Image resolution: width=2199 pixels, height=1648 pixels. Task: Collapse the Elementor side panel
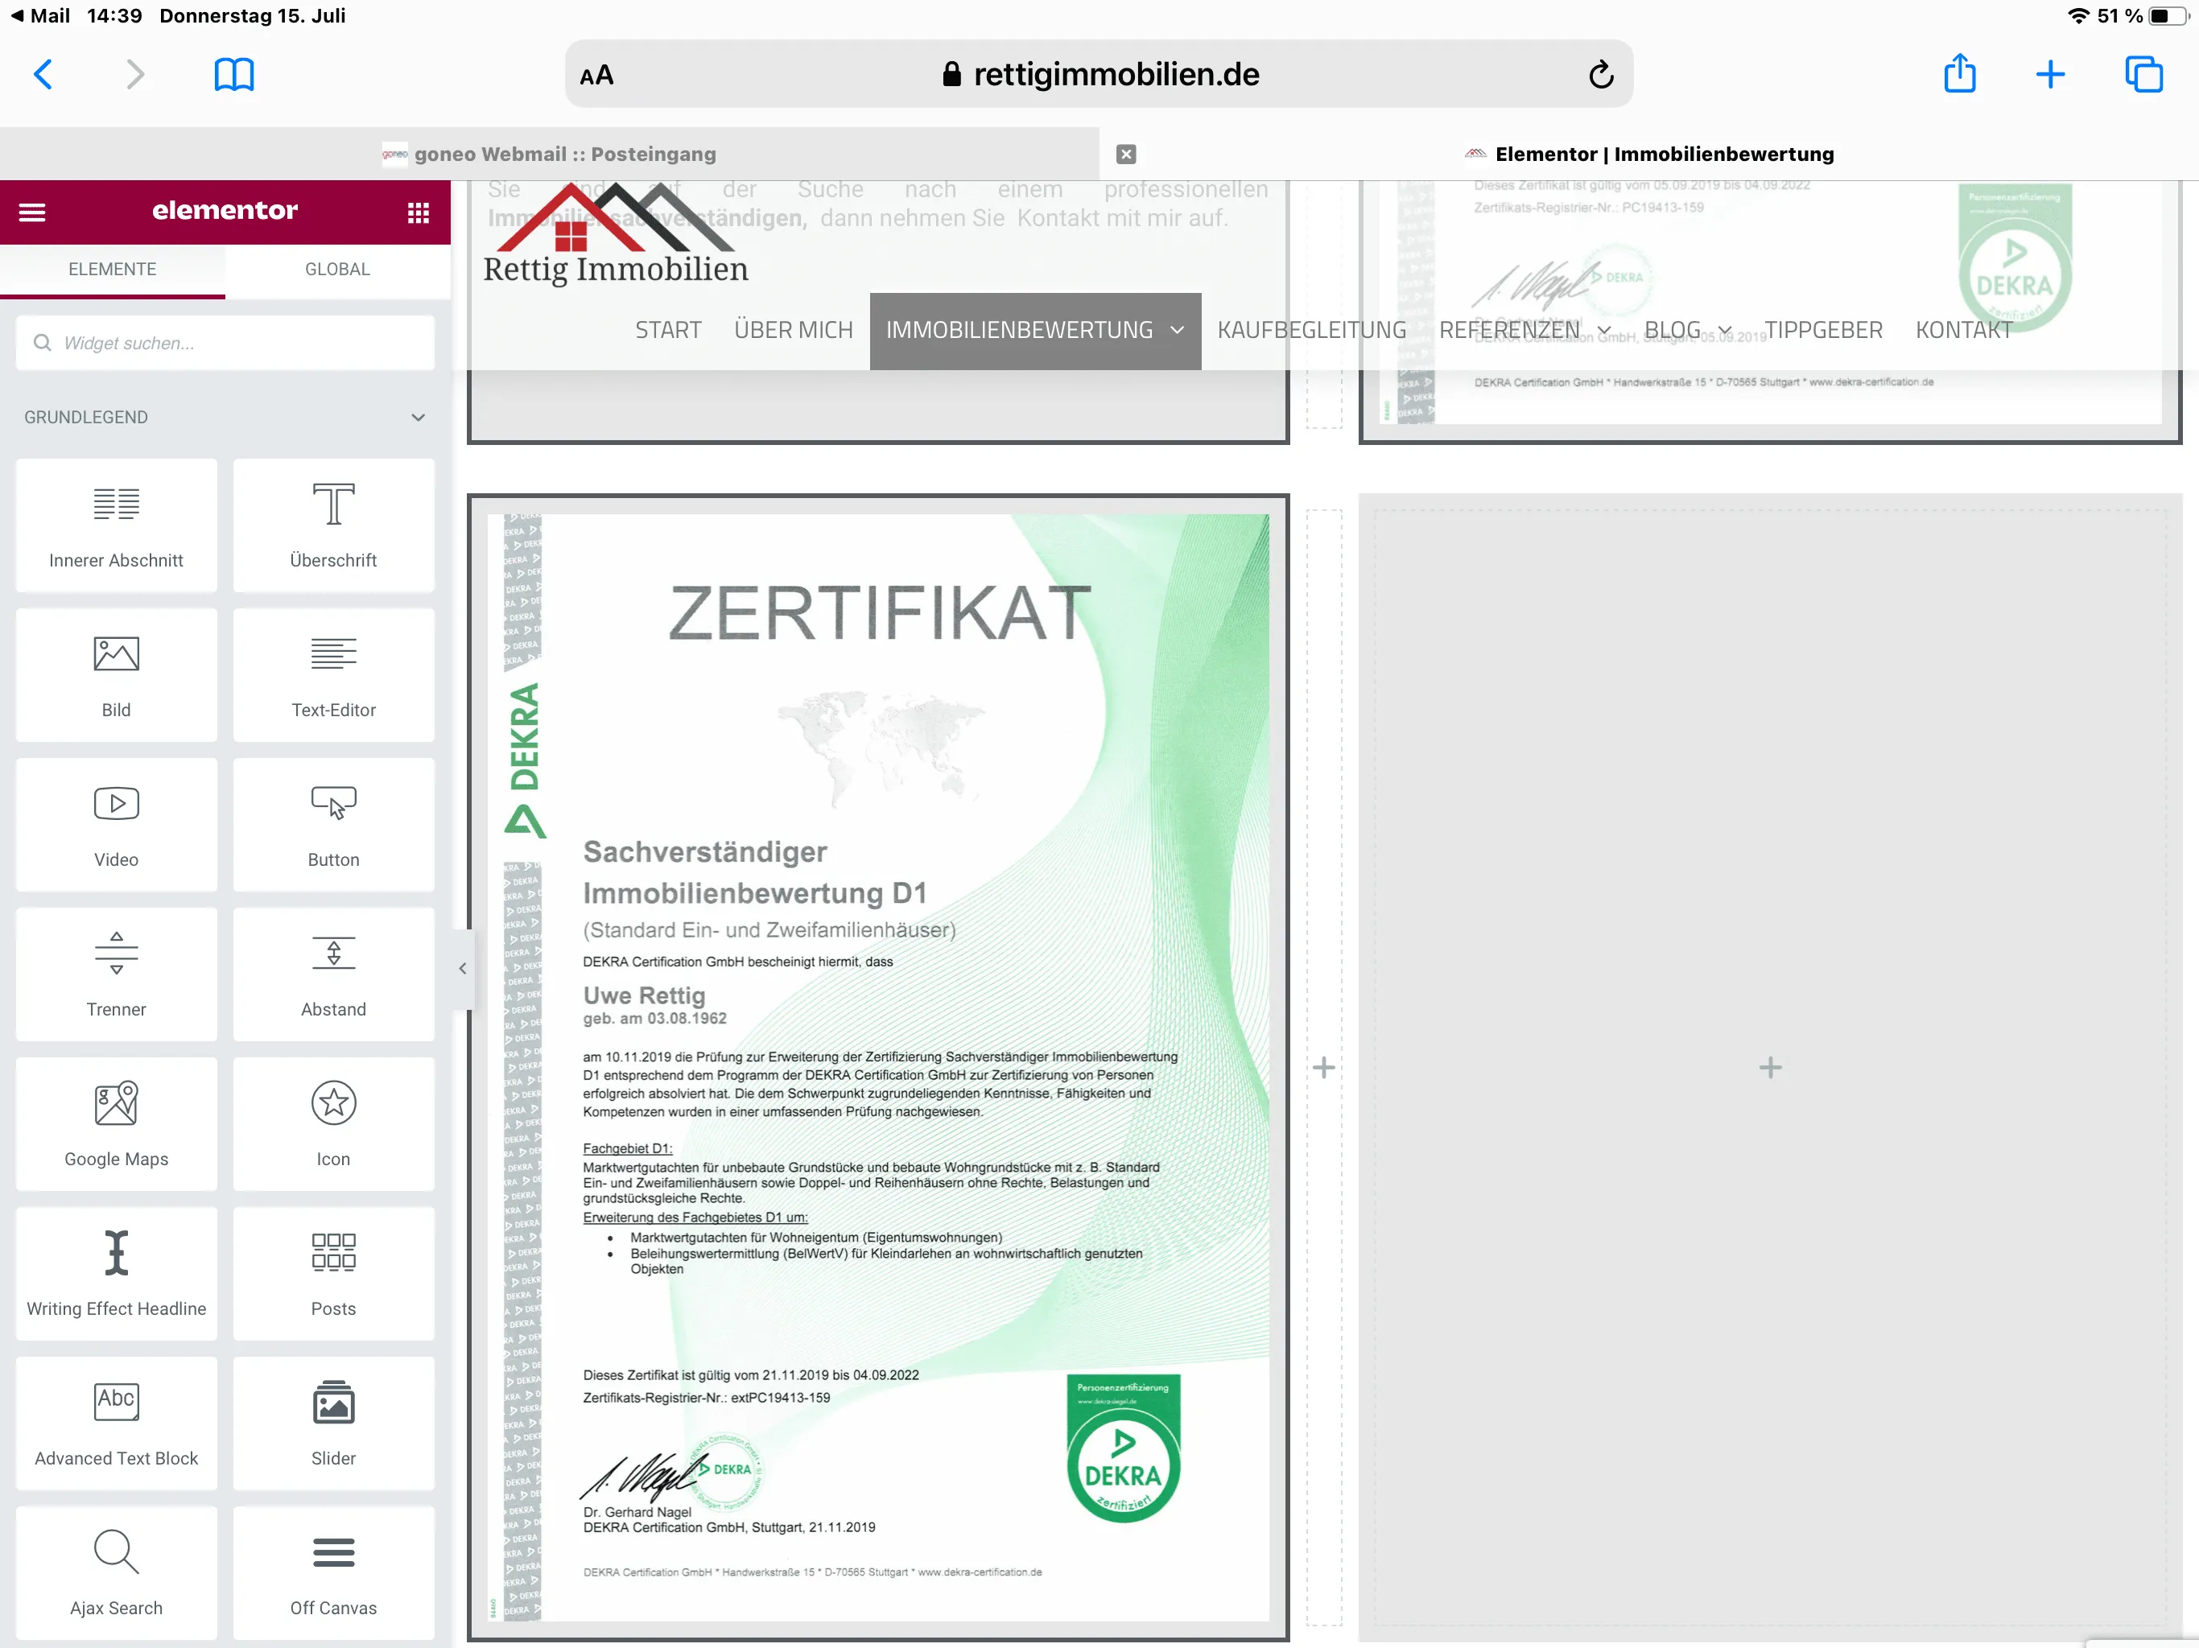click(462, 968)
